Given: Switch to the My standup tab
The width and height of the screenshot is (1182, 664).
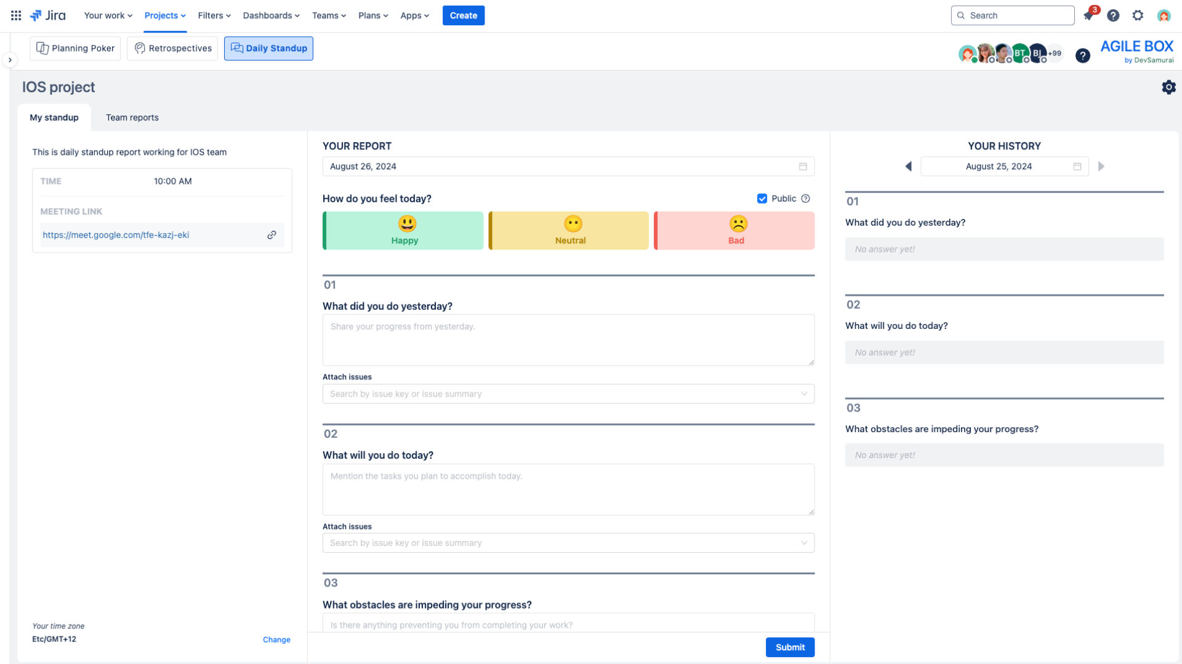Looking at the screenshot, I should click(54, 117).
